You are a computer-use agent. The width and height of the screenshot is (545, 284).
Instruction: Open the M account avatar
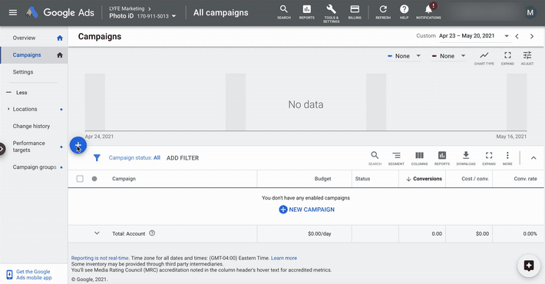pos(530,13)
